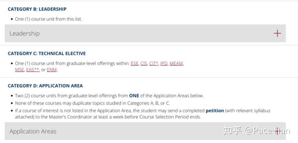298x143 pixels.
Task: Click the Category C: Technical Elective heading
Action: click(47, 53)
